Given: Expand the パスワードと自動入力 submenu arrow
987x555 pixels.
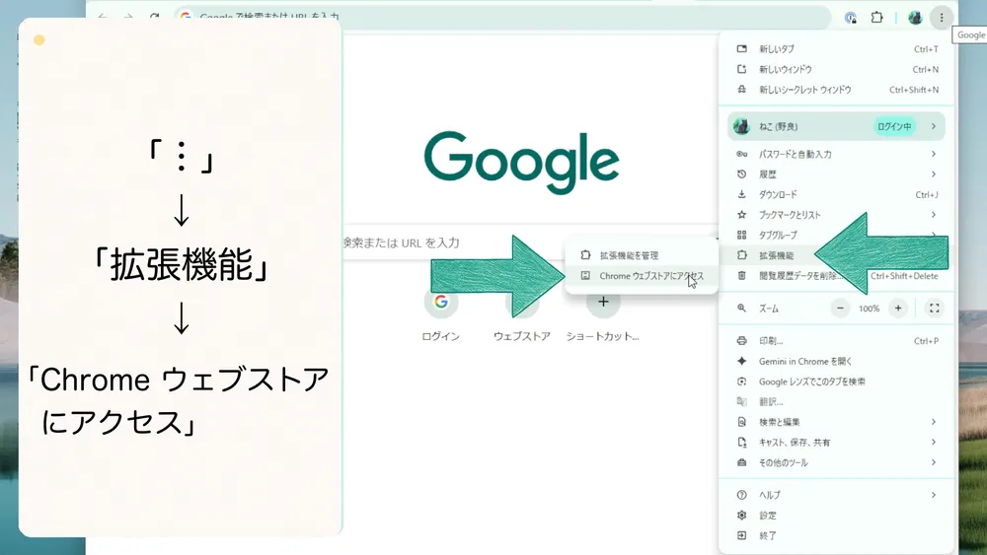Looking at the screenshot, I should point(934,154).
